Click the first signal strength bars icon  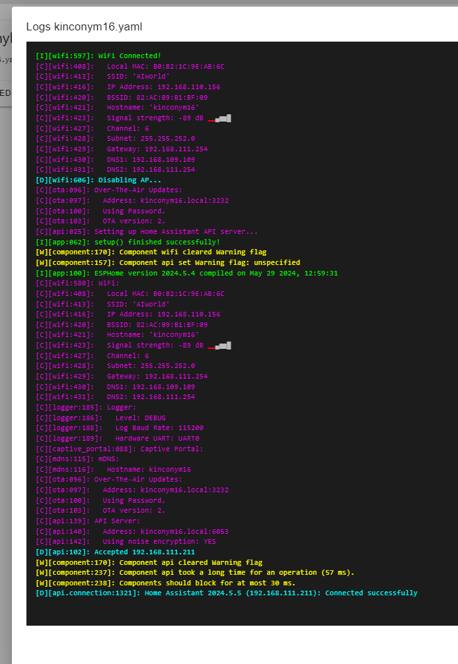pos(219,118)
